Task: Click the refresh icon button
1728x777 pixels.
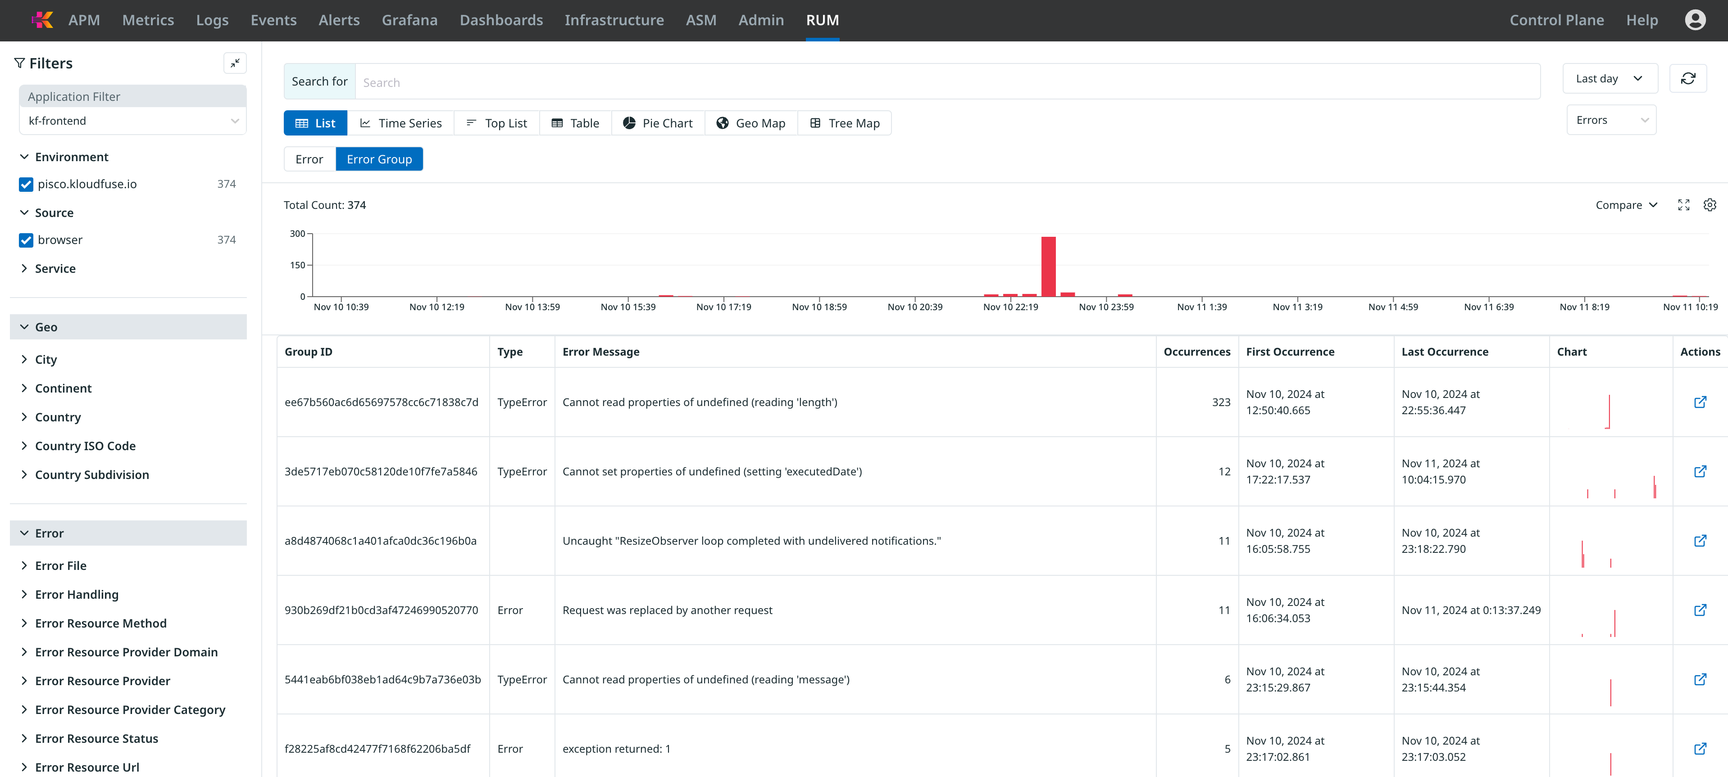Action: click(x=1687, y=79)
